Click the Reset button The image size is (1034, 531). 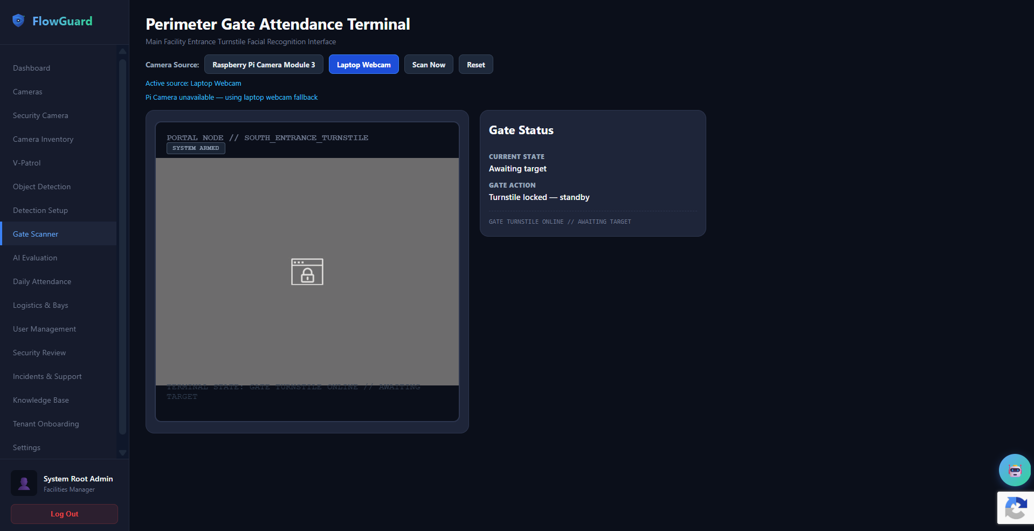tap(475, 65)
